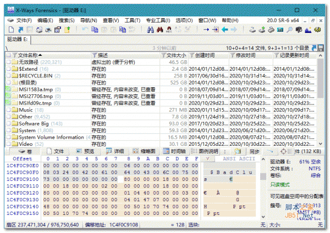Open the filter on 创建时间 column header
This screenshot has height=233, width=330.
[191, 55]
